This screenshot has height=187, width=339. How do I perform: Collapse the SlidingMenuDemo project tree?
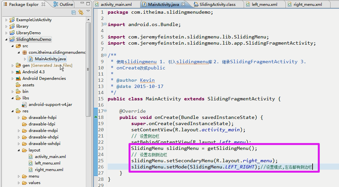coord(6,39)
